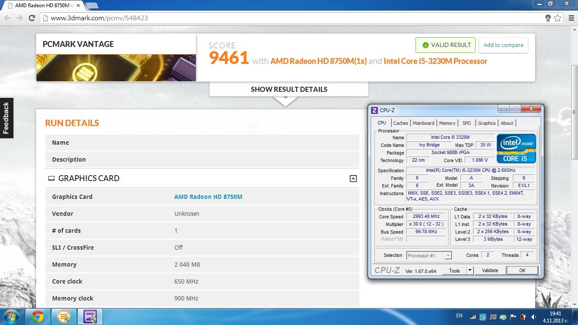Open the orange media app on taskbar

[x=64, y=317]
